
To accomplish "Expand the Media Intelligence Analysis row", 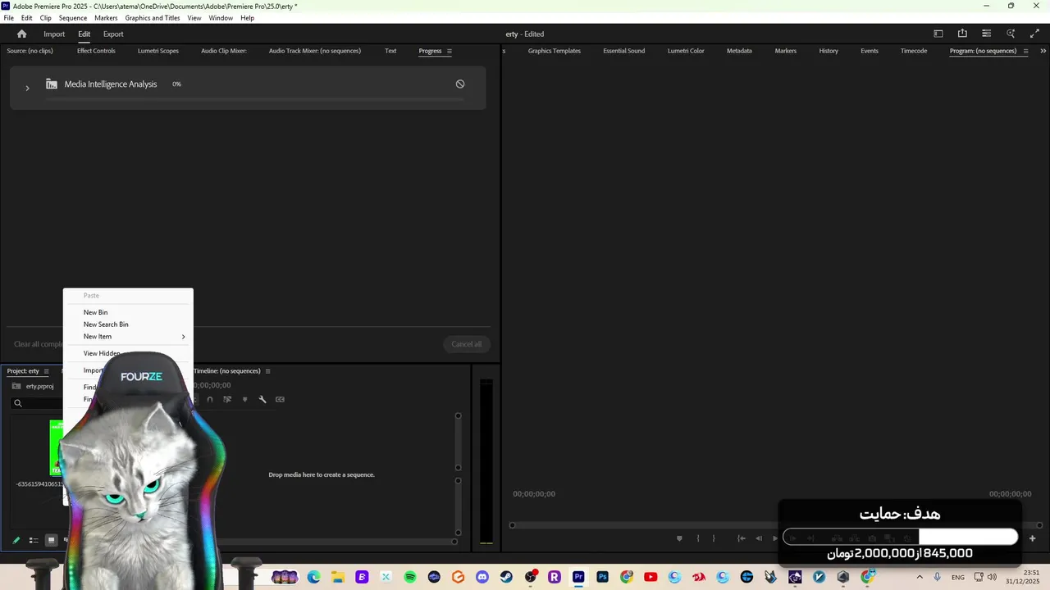I will 27,88.
